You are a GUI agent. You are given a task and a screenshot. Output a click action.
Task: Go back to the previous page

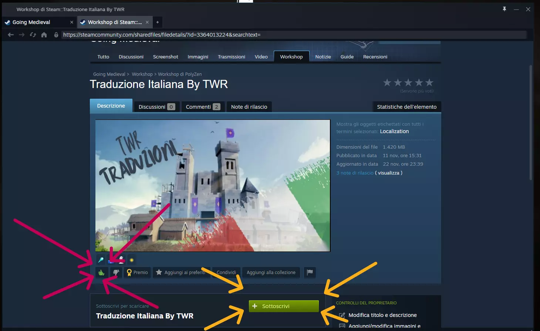11,35
